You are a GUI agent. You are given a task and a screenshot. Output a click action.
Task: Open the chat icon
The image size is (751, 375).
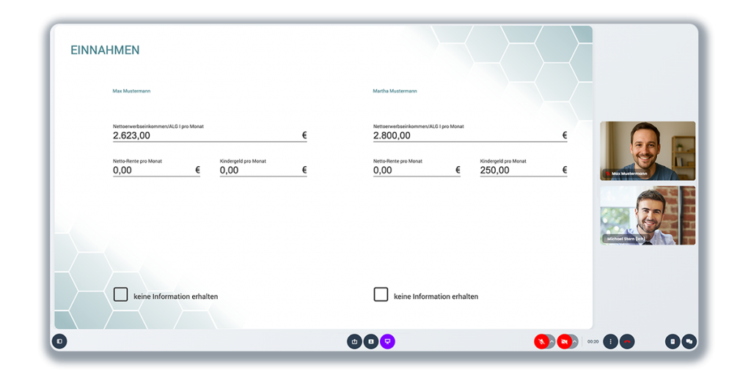click(689, 341)
